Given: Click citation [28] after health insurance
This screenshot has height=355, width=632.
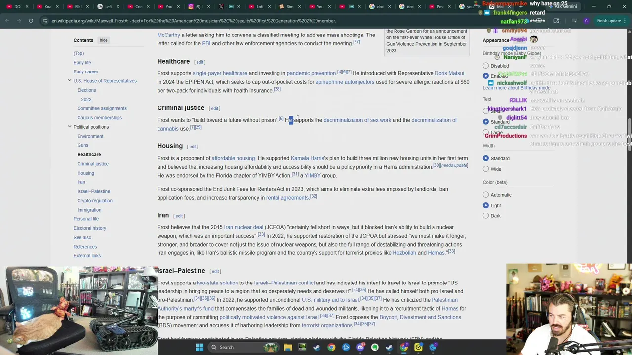Looking at the screenshot, I should (277, 89).
